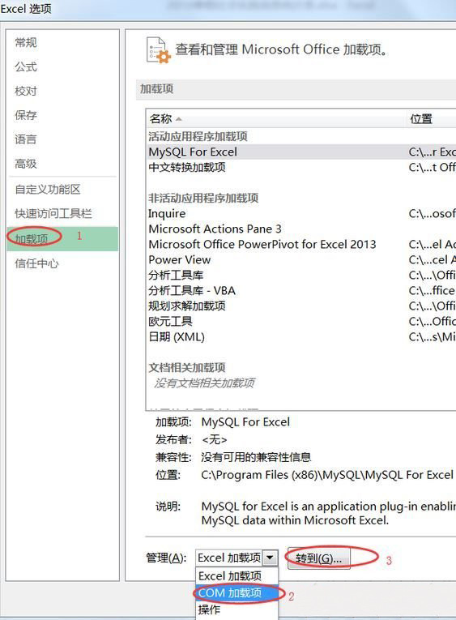Select the Power View add-in

tap(301, 260)
